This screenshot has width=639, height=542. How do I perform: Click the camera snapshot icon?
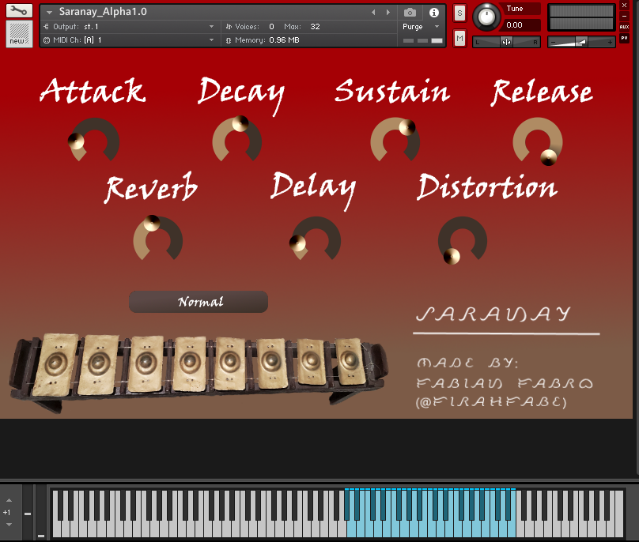pos(410,12)
